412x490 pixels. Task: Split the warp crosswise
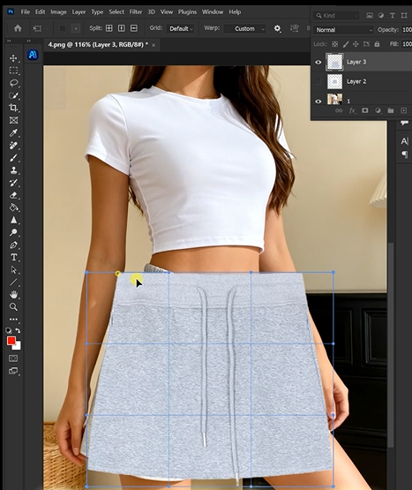(109, 28)
